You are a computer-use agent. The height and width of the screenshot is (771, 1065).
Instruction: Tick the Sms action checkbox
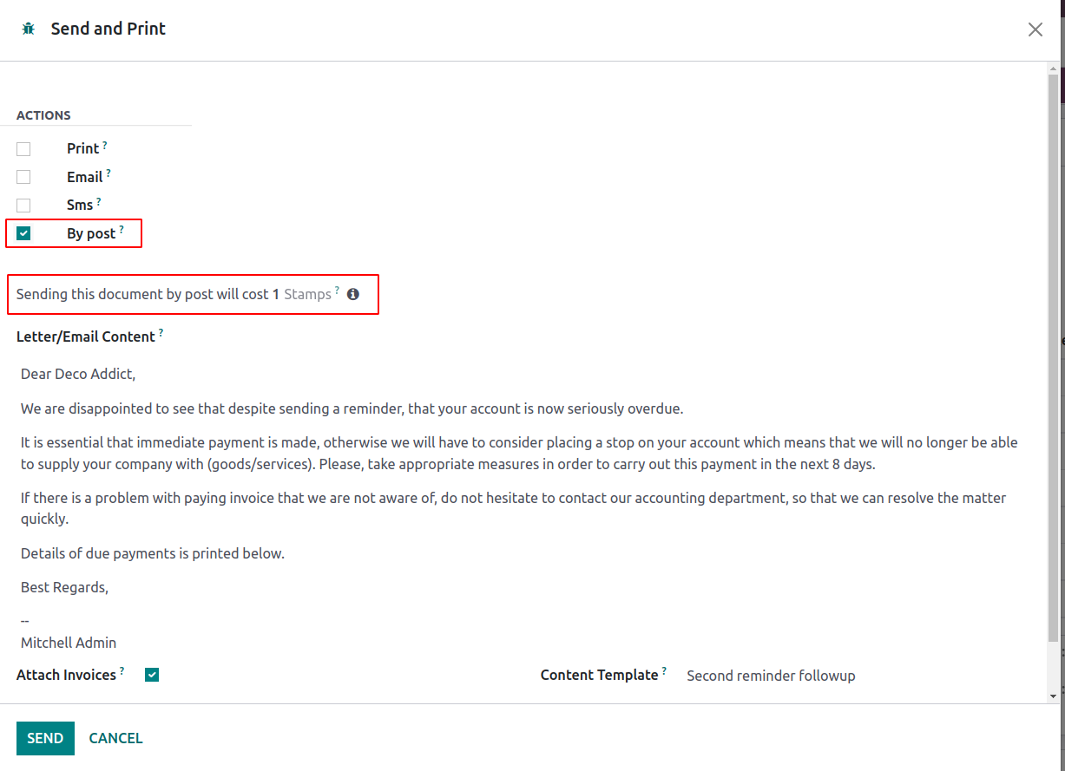point(23,206)
